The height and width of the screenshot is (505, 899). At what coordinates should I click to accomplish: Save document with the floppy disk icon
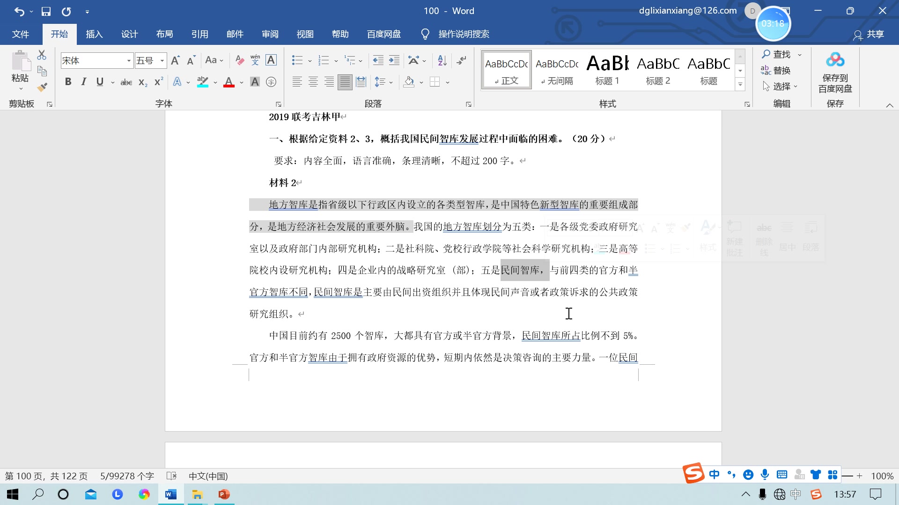(46, 11)
